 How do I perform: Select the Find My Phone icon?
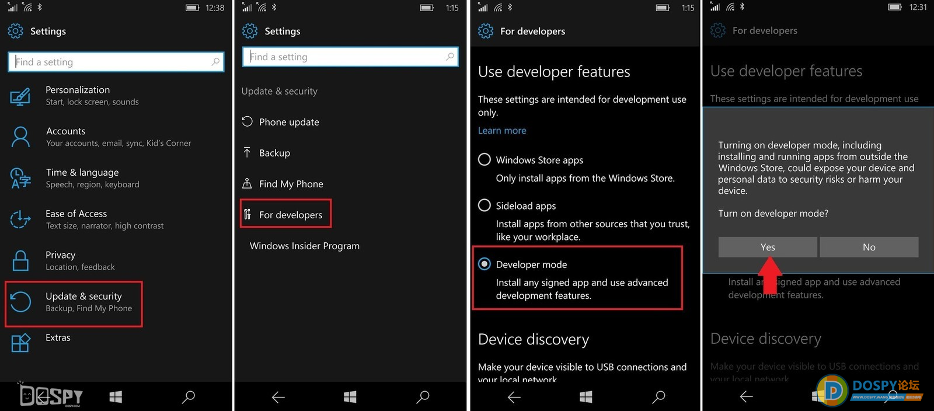click(x=248, y=183)
